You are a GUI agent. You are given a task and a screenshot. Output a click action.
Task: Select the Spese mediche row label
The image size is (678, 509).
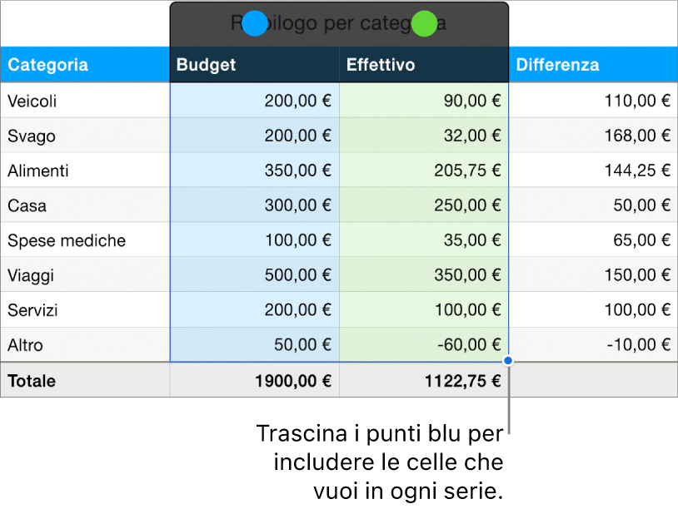point(84,241)
